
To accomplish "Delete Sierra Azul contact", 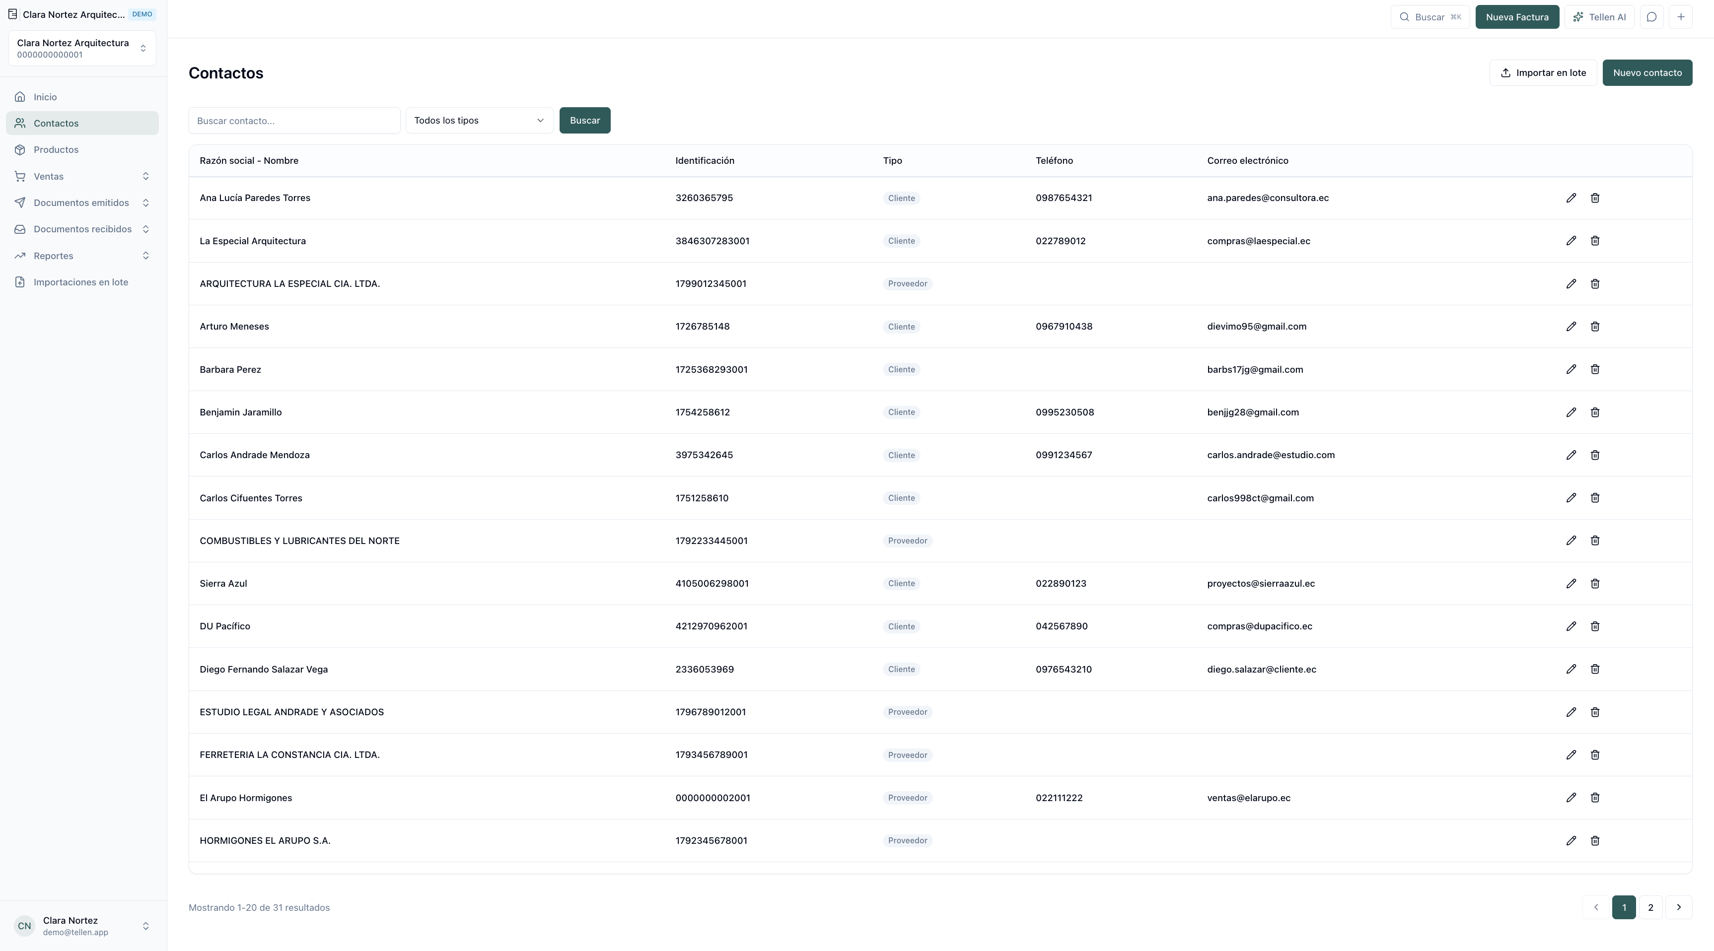I will click(x=1595, y=583).
